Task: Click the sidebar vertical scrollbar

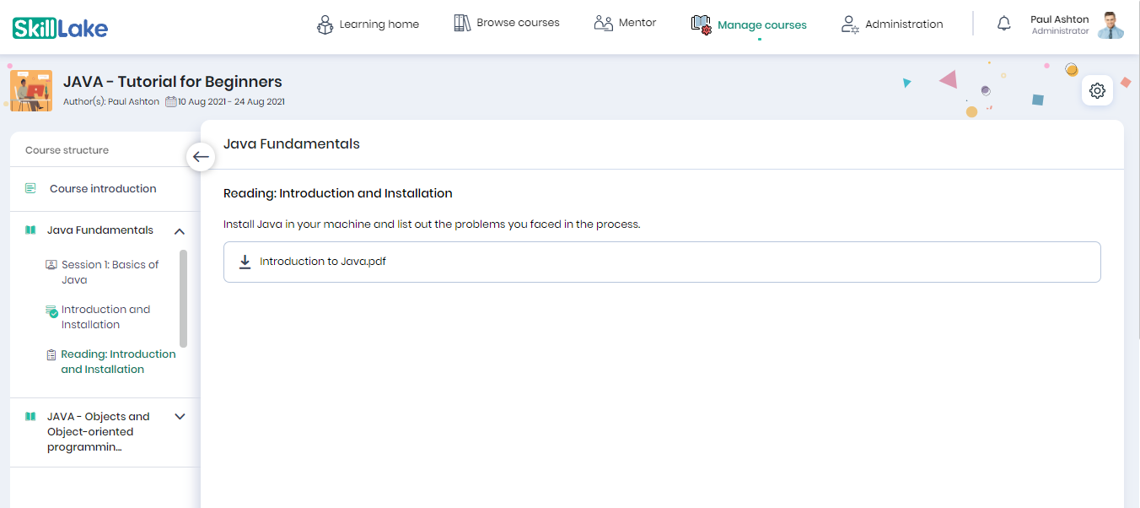Action: [x=184, y=298]
